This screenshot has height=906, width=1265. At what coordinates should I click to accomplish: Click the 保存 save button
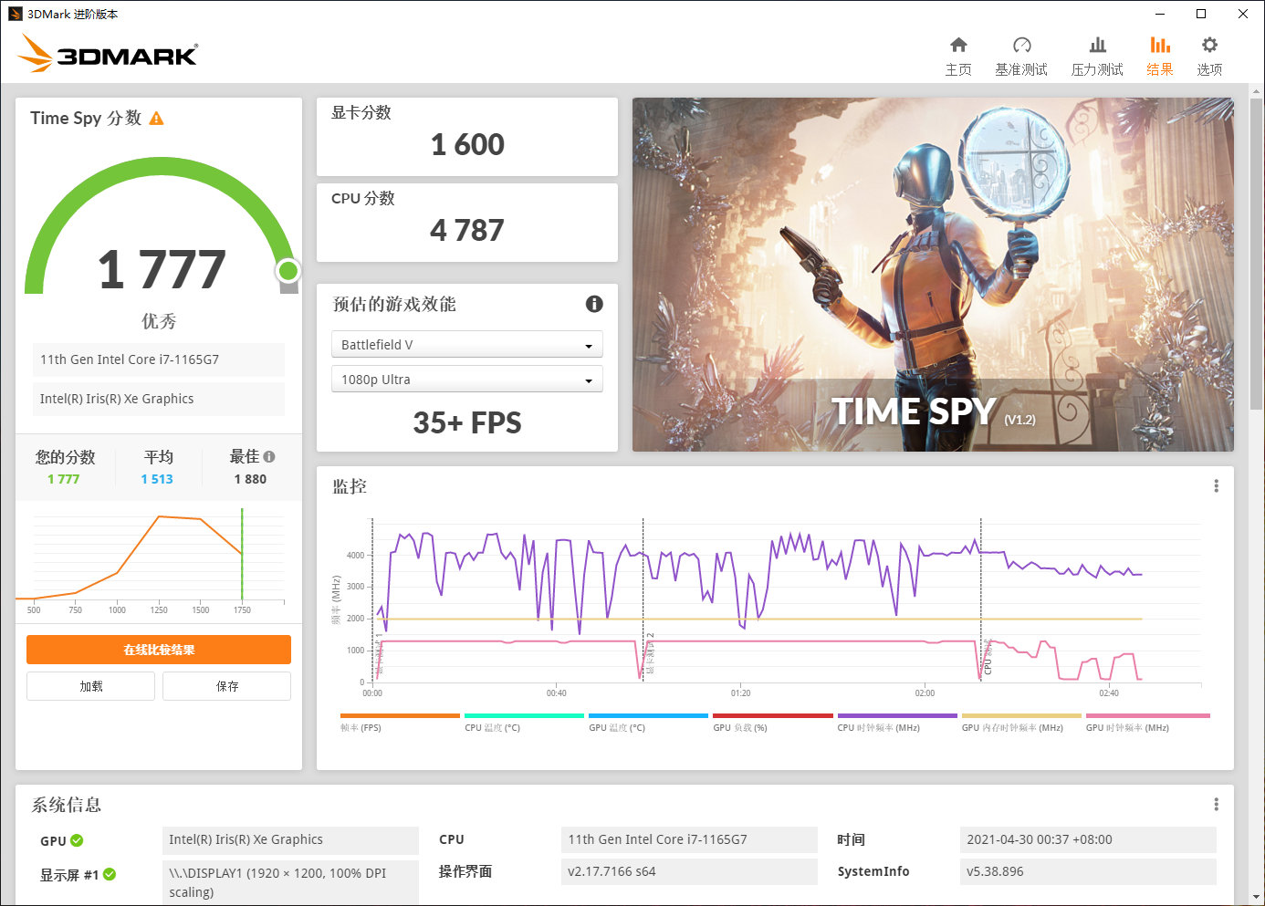click(226, 685)
